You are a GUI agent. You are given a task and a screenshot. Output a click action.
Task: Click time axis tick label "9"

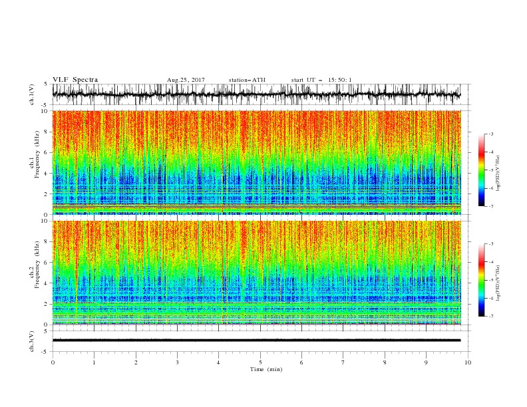[426, 362]
